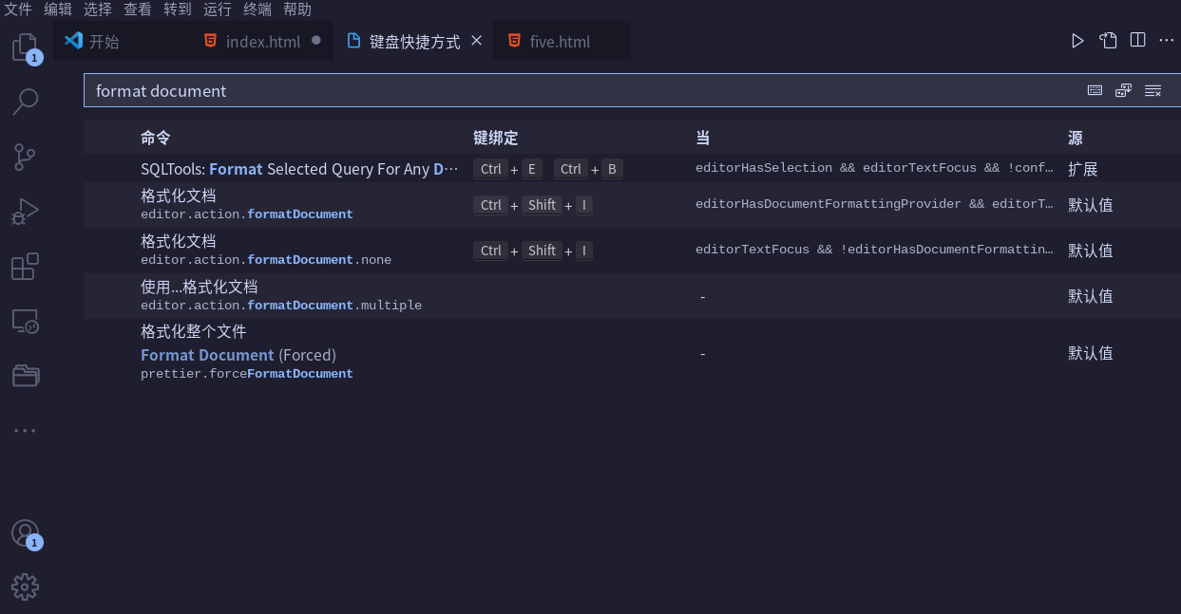1181x614 pixels.
Task: Switch to the five.html tab
Action: coord(559,41)
